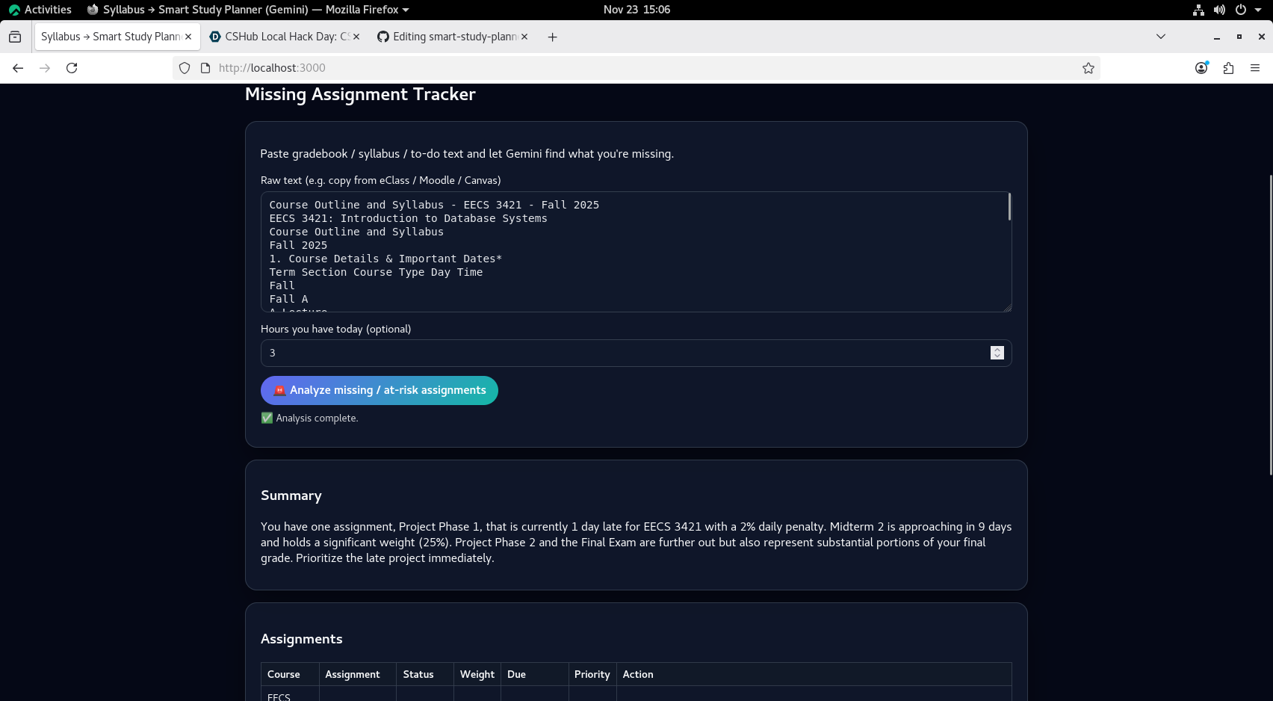View site information page icon
Screen dimensions: 1273x701
205,68
